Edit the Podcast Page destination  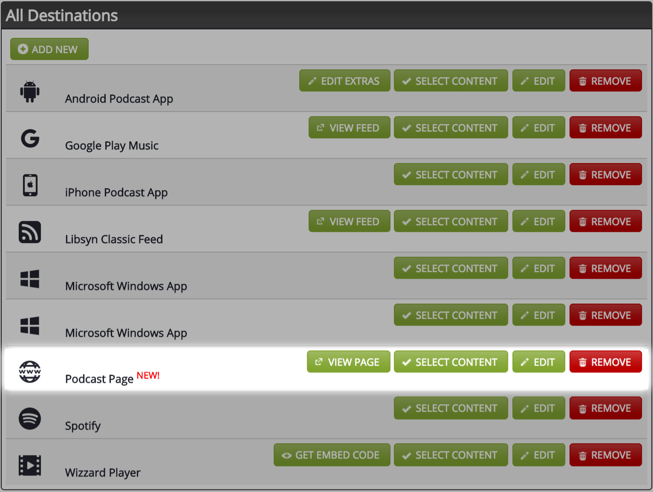539,361
